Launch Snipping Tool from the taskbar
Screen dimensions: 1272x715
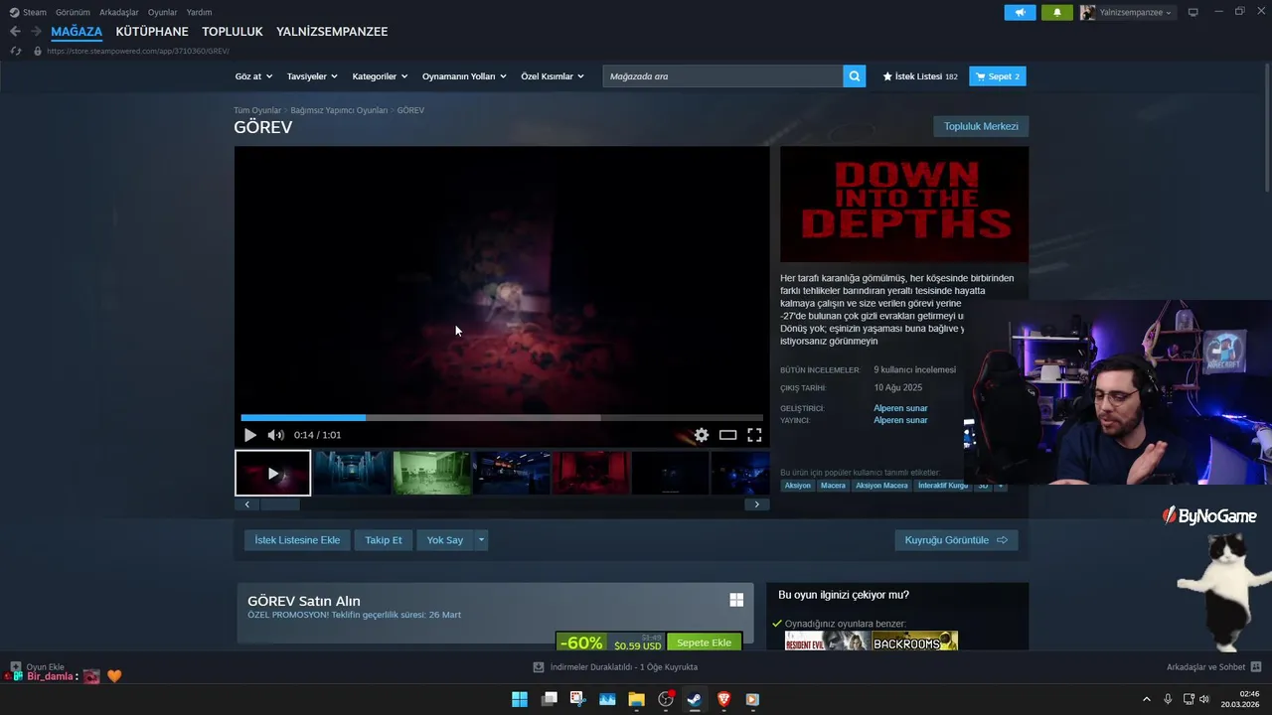tap(577, 699)
